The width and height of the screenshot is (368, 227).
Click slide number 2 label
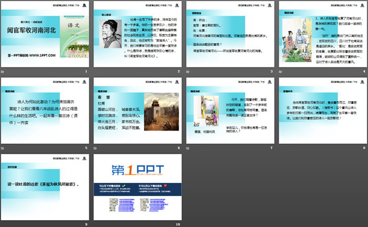(179, 71)
